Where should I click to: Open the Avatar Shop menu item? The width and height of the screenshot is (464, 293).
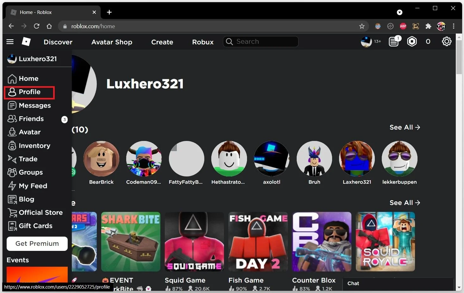pyautogui.click(x=112, y=42)
